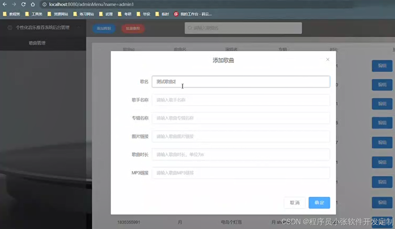
Task: Click the 添加歌曲 dialog title
Action: [223, 61]
